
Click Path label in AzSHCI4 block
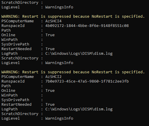tap(6, 30)
